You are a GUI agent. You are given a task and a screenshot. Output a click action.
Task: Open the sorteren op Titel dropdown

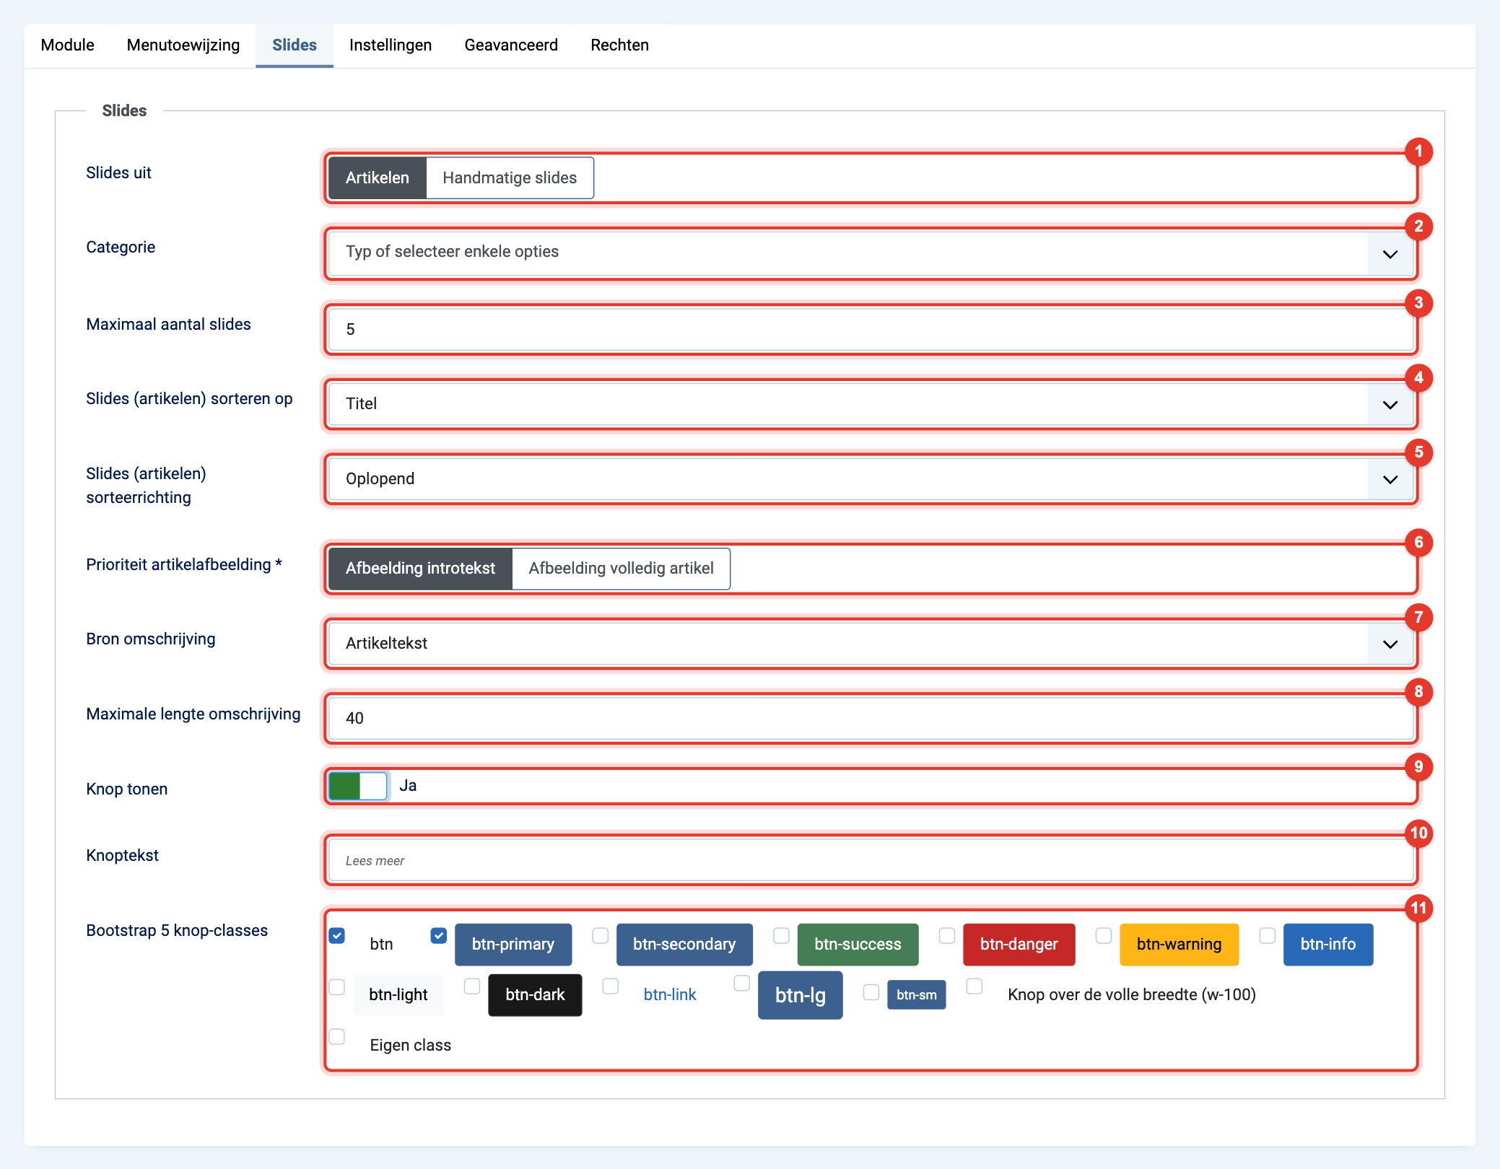click(871, 404)
